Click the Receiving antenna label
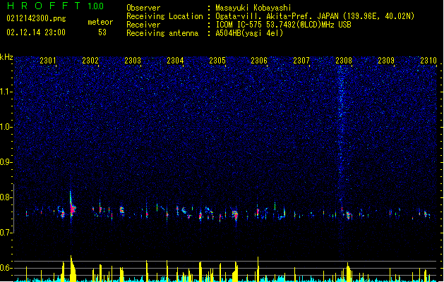The width and height of the screenshot is (444, 282). [x=162, y=33]
